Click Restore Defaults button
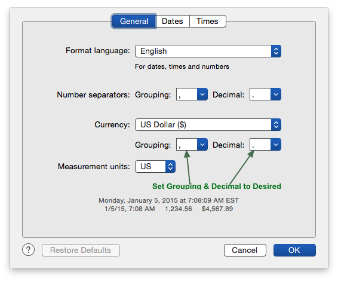 (x=81, y=250)
